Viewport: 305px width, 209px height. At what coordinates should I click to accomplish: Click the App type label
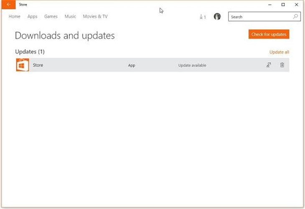pos(132,65)
